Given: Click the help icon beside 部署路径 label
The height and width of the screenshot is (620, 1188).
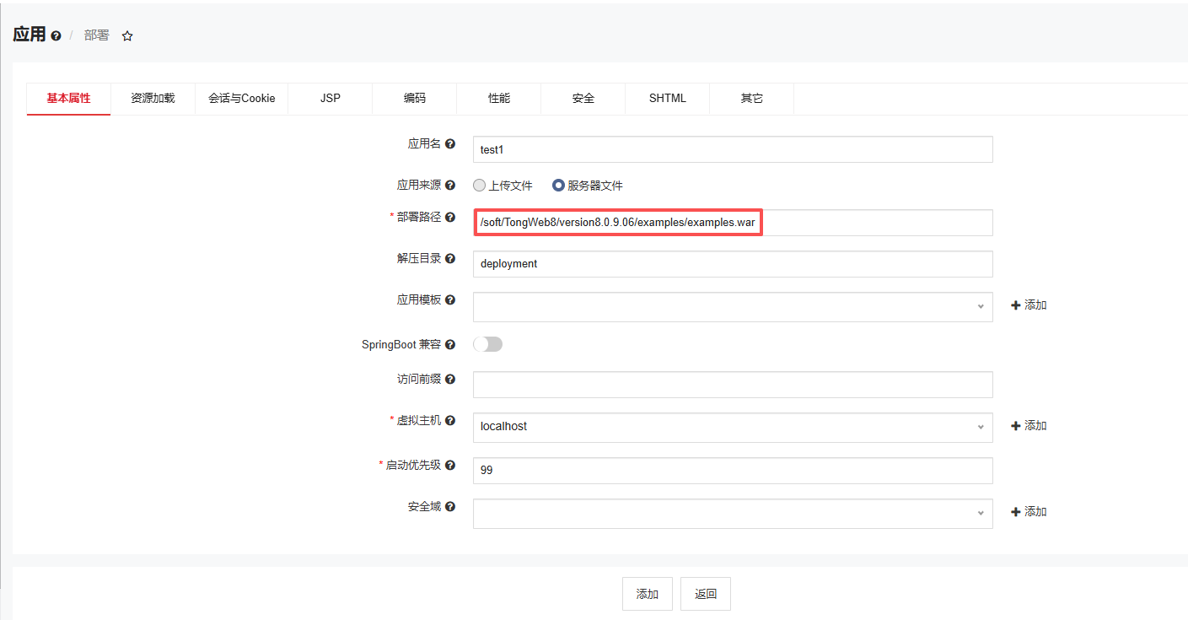Looking at the screenshot, I should tap(450, 218).
